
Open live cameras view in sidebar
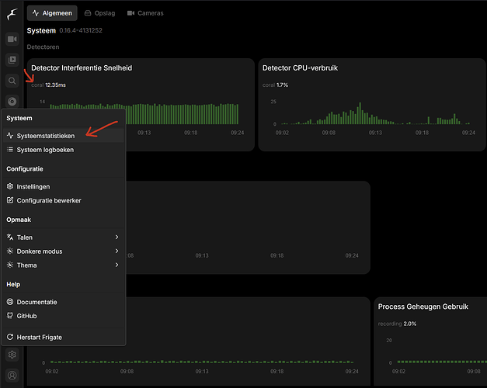tap(12, 39)
